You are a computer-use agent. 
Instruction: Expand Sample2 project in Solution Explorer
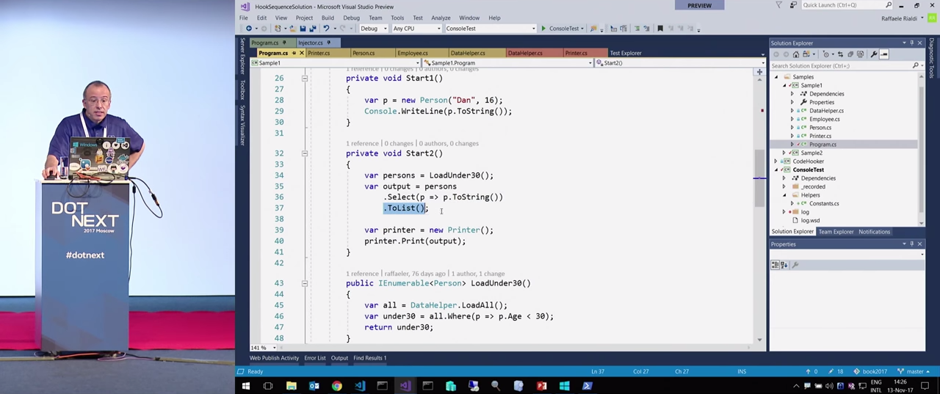click(784, 153)
